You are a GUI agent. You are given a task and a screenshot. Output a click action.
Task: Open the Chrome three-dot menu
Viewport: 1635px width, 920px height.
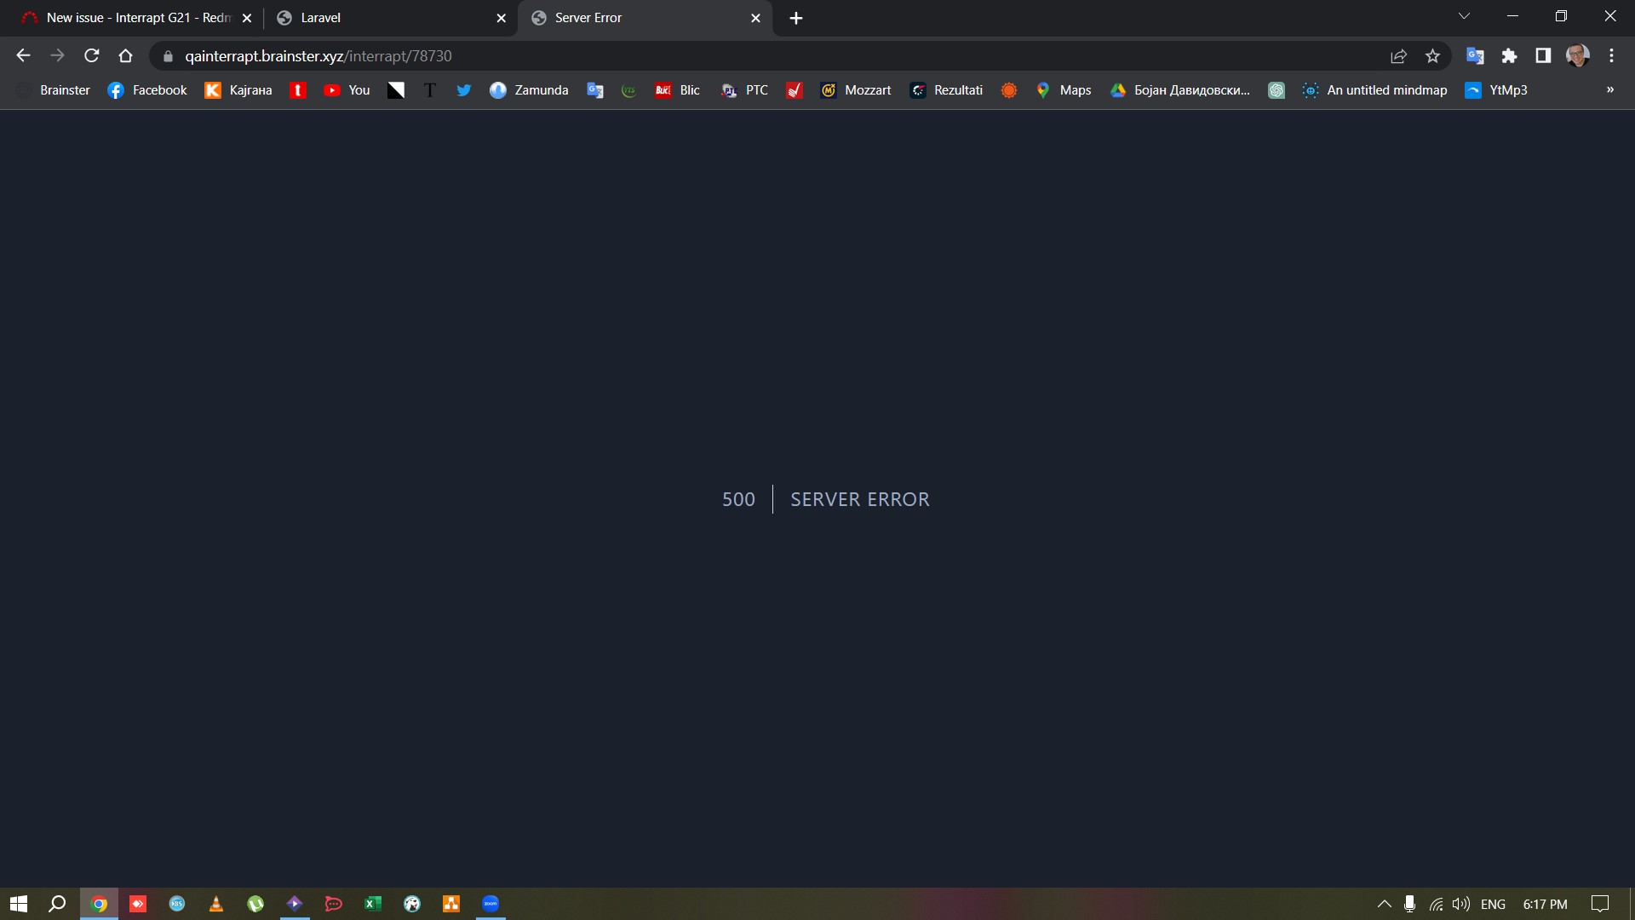point(1611,56)
